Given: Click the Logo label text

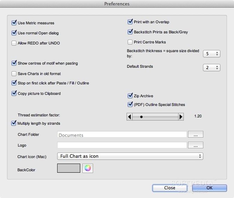Looking at the screenshot, I should click(x=22, y=145).
